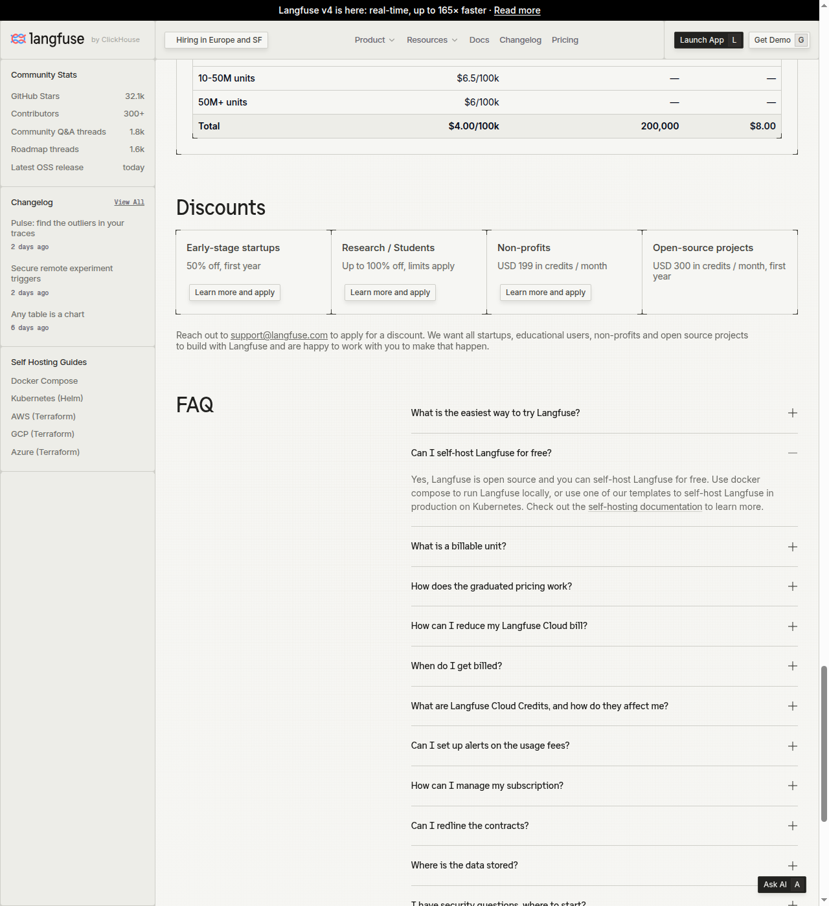Image resolution: width=829 pixels, height=906 pixels.
Task: Expand the Langfuse Cloud Credits question
Action: [x=604, y=706]
